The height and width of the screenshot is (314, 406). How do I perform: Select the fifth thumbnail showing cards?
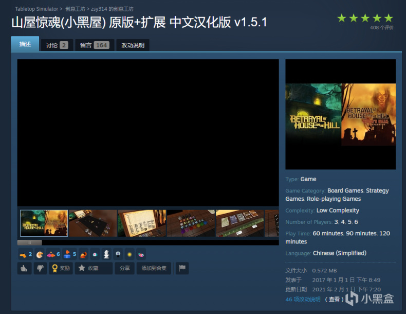(240, 223)
